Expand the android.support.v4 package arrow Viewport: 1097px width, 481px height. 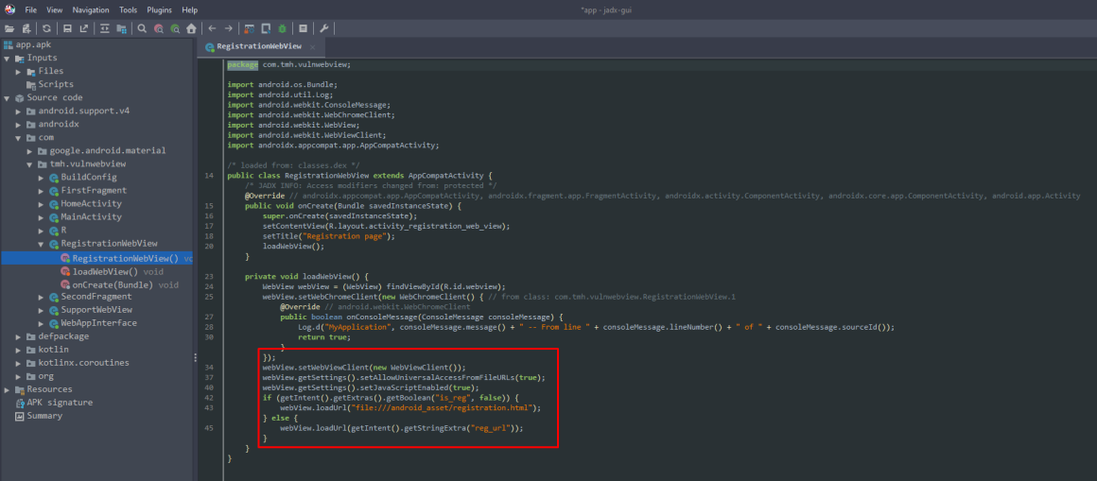click(x=18, y=112)
